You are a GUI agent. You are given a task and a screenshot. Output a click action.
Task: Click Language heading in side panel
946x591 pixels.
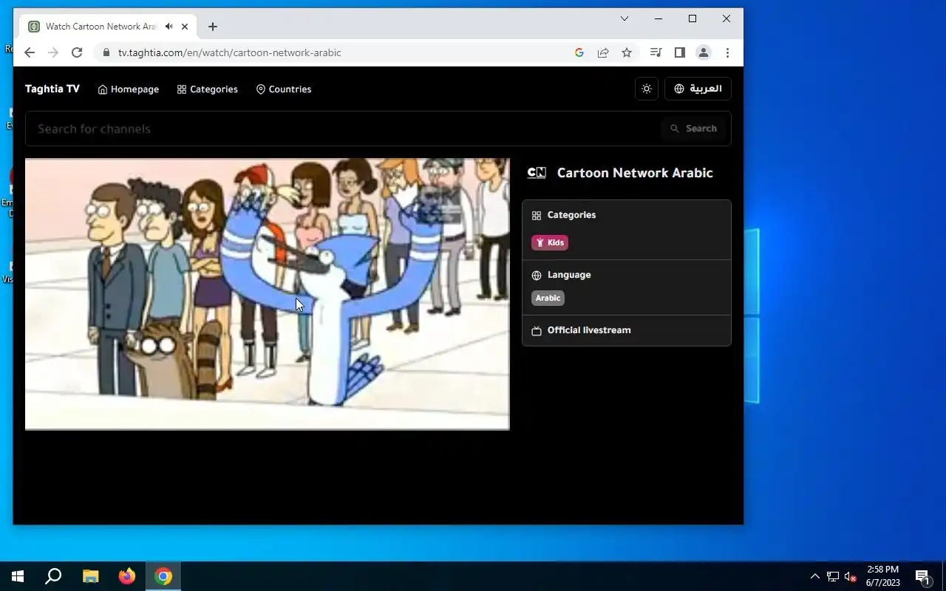click(x=569, y=275)
